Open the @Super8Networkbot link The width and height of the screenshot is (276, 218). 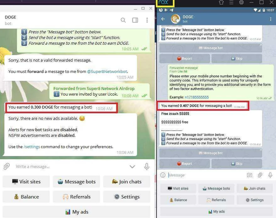[107, 71]
